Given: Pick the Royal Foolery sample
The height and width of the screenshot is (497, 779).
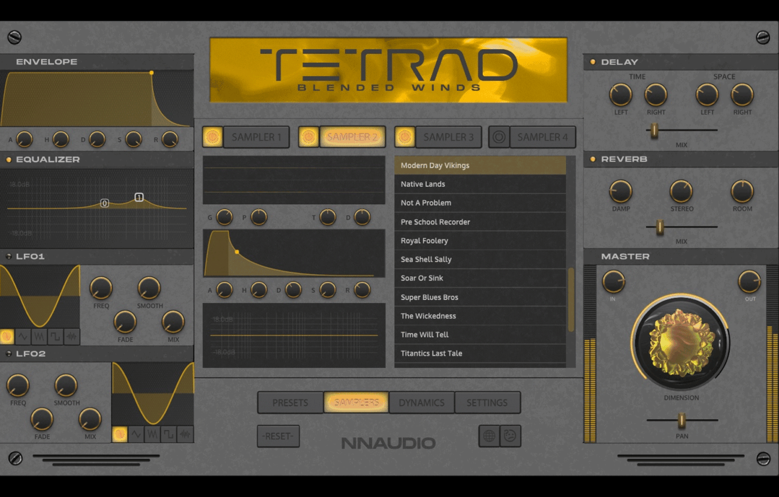Looking at the screenshot, I should tap(480, 241).
